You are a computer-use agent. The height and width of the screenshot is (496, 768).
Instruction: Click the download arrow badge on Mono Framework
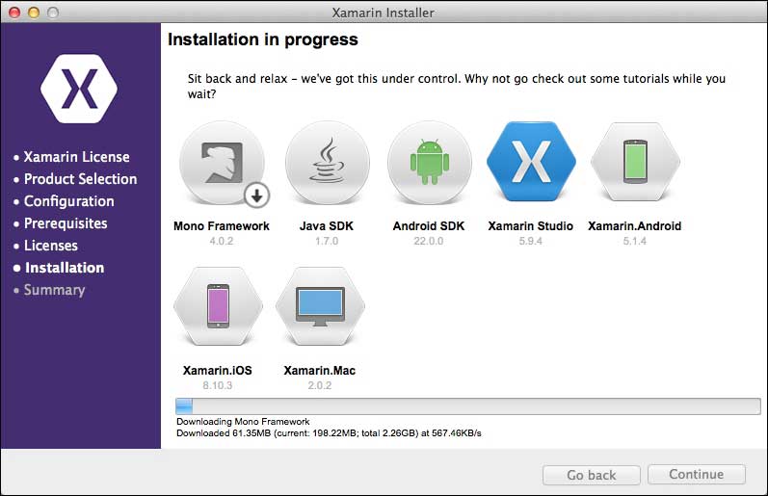pos(256,196)
